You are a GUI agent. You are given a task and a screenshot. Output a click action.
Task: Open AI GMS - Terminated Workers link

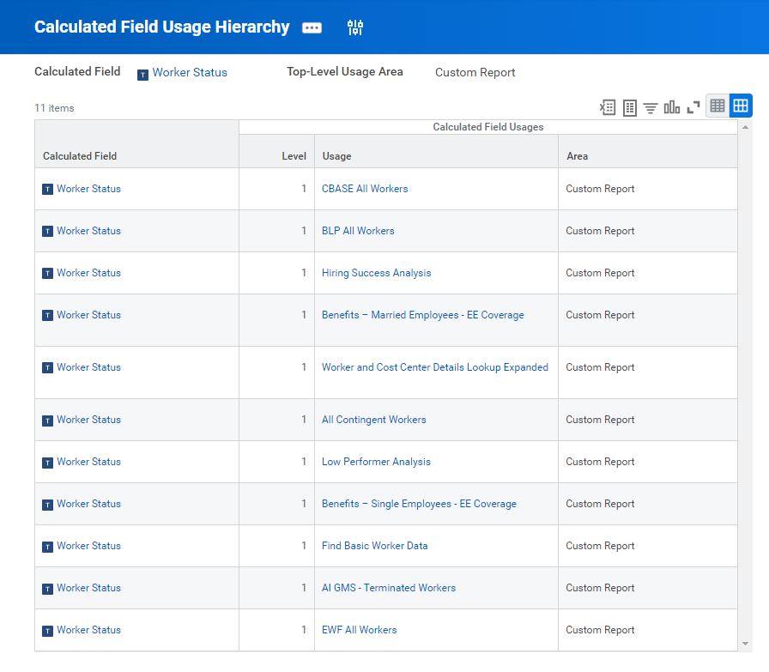point(389,589)
